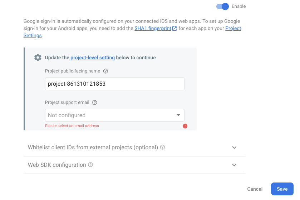300x200 pixels.
Task: Click help icon beside Whitelist client IDs
Action: pyautogui.click(x=162, y=147)
